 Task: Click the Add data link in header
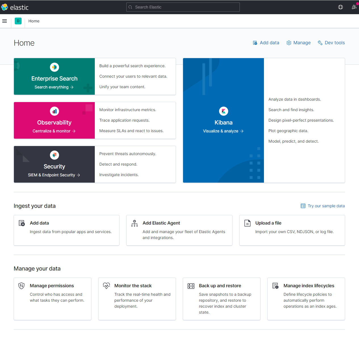point(266,43)
